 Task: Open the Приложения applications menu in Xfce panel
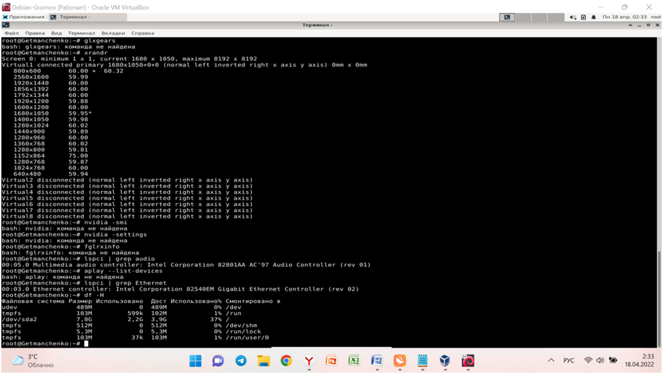23,17
